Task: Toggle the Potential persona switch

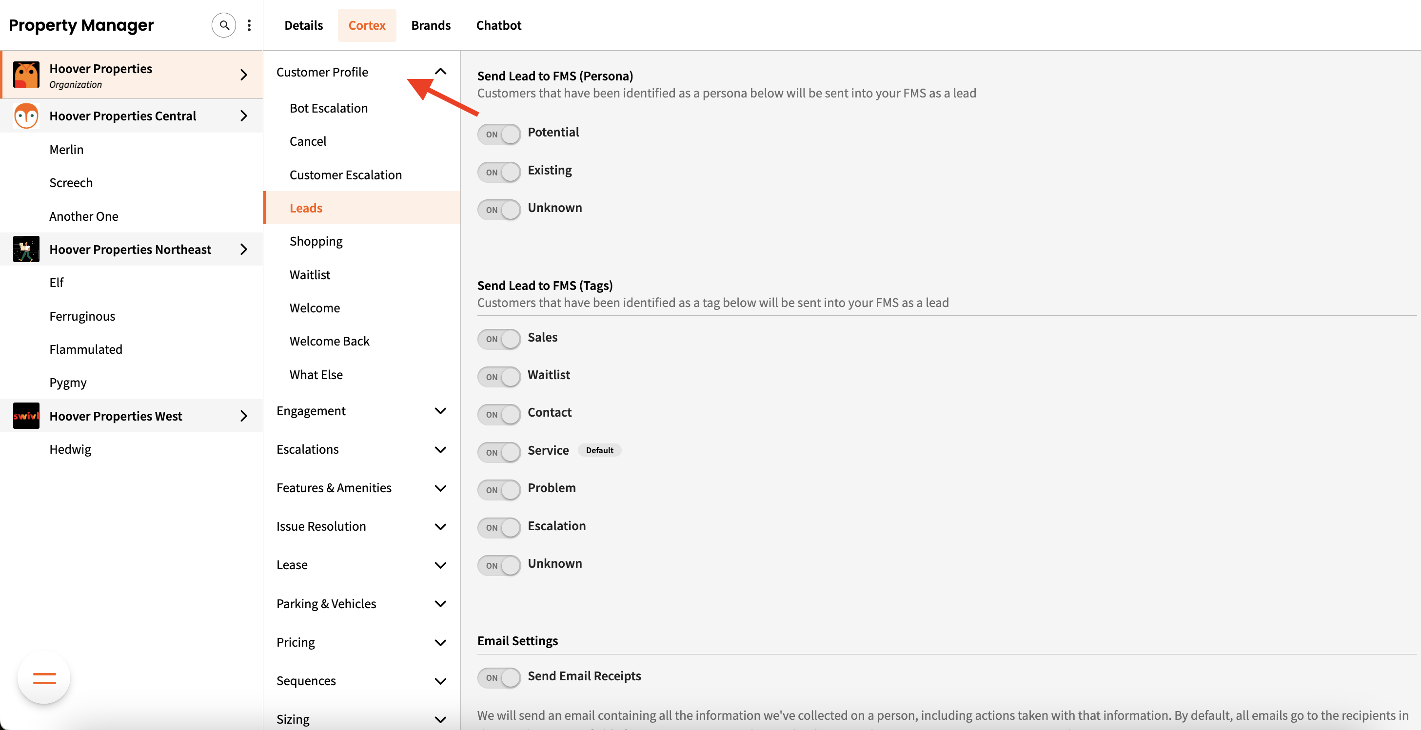Action: pos(499,134)
